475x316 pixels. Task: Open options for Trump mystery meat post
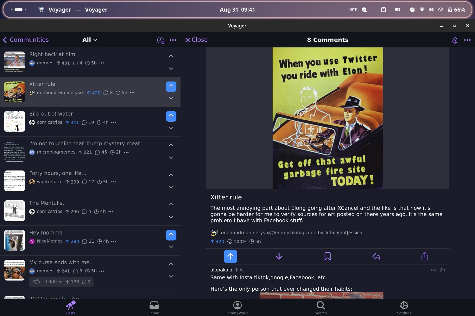(x=126, y=152)
